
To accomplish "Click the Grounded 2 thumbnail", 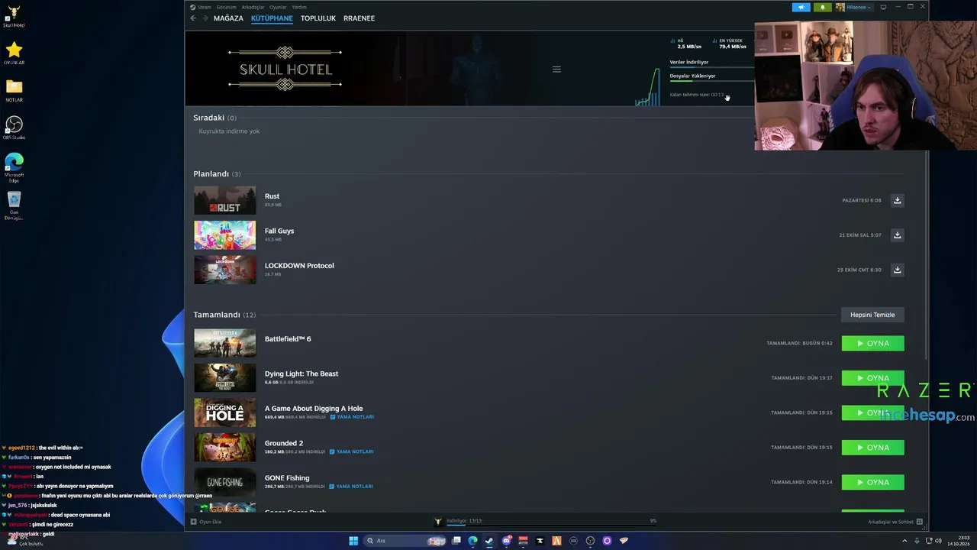I will (x=224, y=447).
